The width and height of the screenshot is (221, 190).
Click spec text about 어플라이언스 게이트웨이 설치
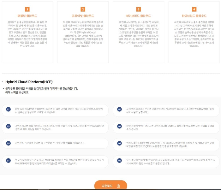click(x=170, y=110)
